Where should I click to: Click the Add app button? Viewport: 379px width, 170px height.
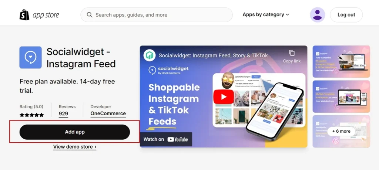coord(75,132)
